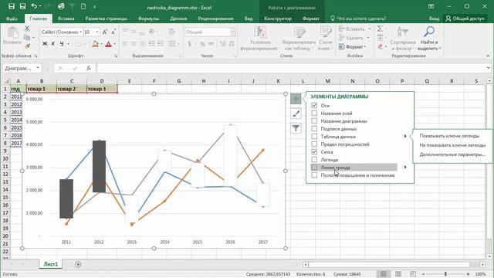
Task: Uncheck the Сетка checkbox
Action: pos(314,151)
